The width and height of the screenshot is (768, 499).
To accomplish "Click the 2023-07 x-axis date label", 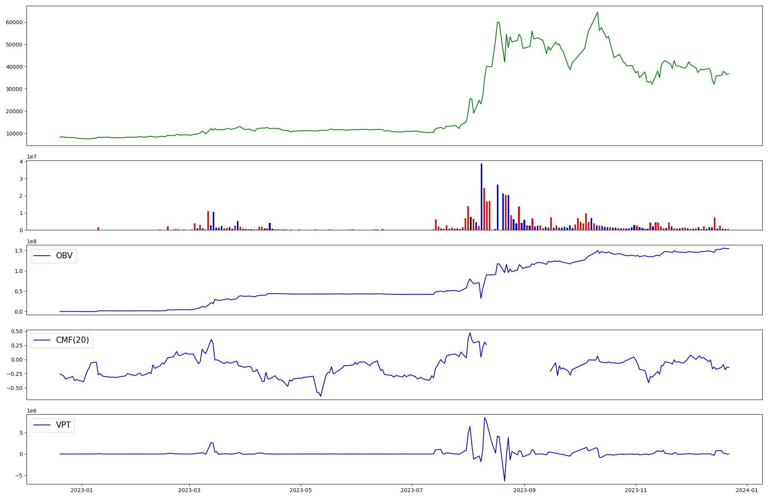I will (x=412, y=490).
